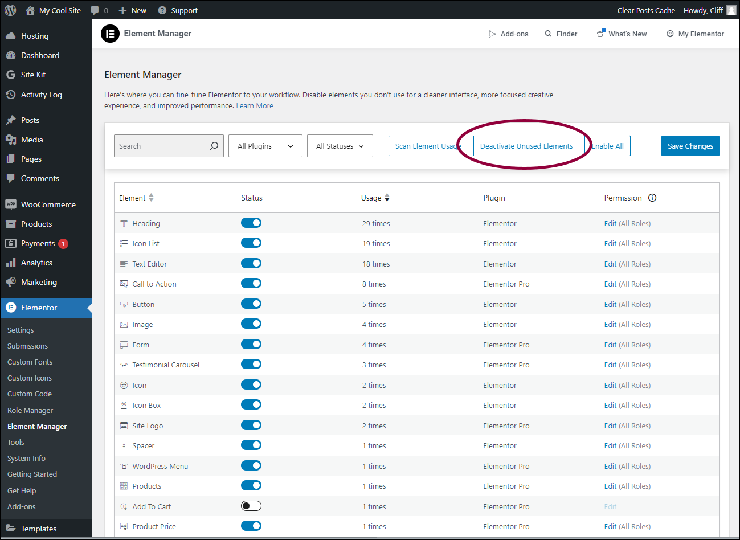Screen dimensions: 740x540
Task: Click the Button element icon
Action: [124, 304]
